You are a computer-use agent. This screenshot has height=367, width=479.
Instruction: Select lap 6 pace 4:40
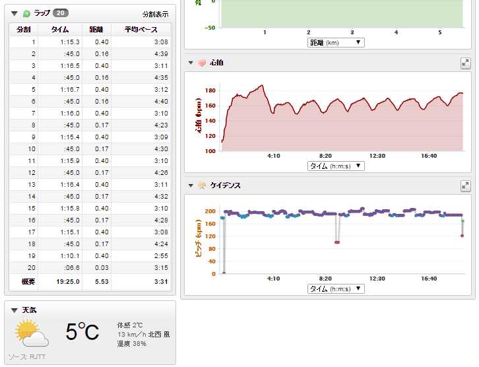click(x=161, y=102)
